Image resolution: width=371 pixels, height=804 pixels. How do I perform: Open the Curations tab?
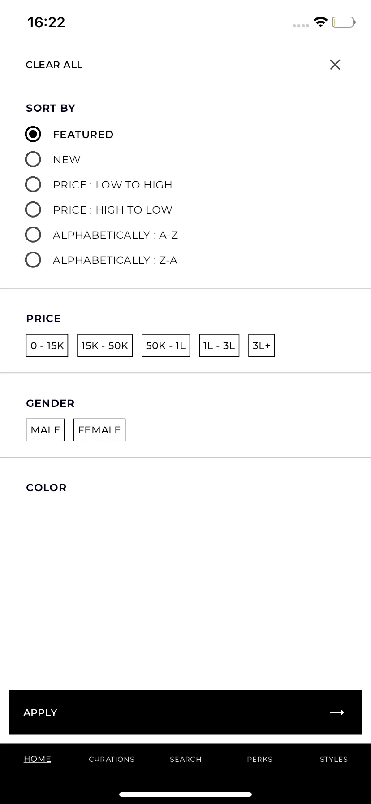[x=112, y=759]
